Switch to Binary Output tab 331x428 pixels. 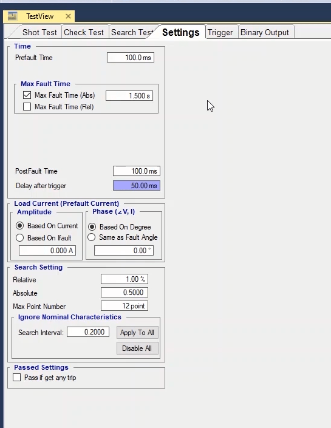265,32
